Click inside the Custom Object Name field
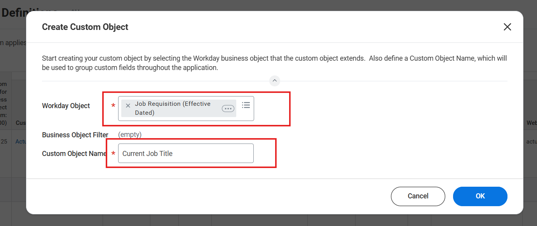537x226 pixels. 186,153
